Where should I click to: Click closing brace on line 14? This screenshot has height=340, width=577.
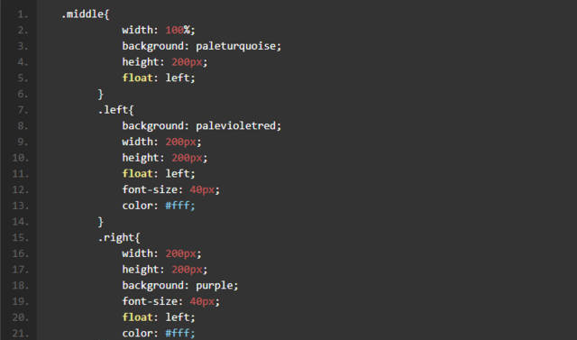coord(100,222)
